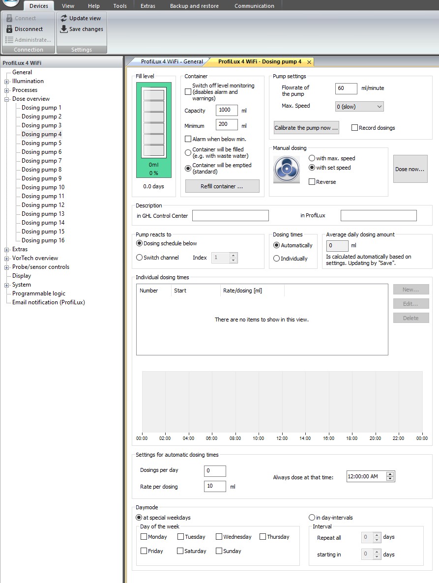Screen dimensions: 439x583
Task: Select Container will be filled option
Action: point(188,152)
